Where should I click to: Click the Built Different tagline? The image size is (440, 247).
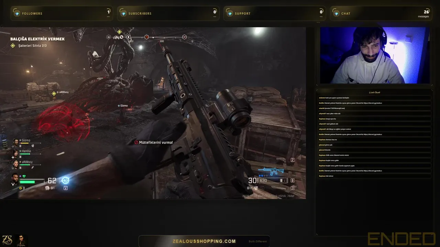258,242
